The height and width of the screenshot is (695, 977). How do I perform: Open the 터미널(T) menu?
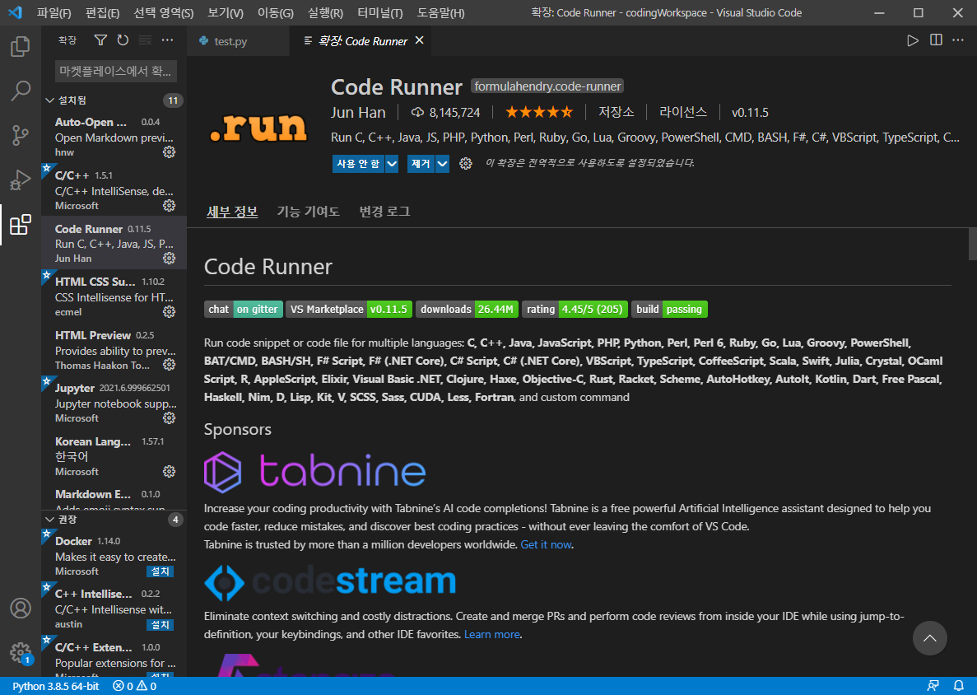click(380, 13)
